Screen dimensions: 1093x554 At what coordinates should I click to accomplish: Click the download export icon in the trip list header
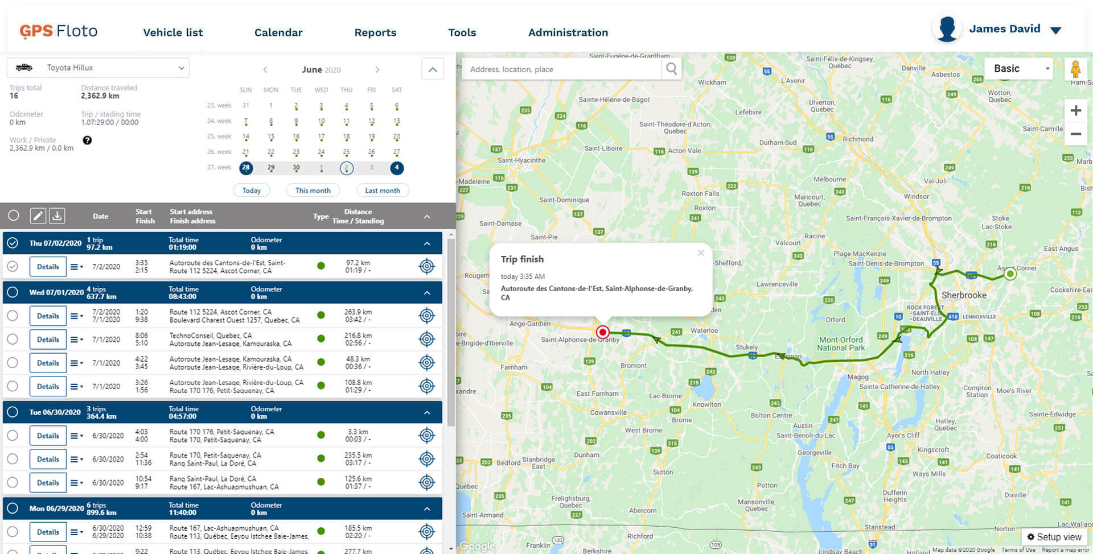(x=57, y=216)
